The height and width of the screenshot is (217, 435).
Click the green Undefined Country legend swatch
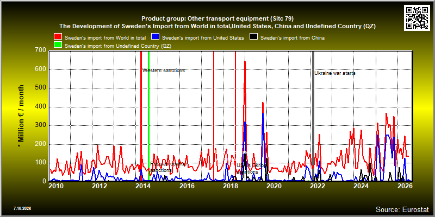58,46
